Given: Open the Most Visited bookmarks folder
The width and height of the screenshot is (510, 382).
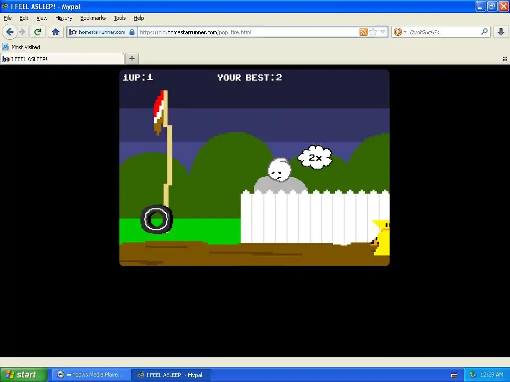Looking at the screenshot, I should click(21, 47).
